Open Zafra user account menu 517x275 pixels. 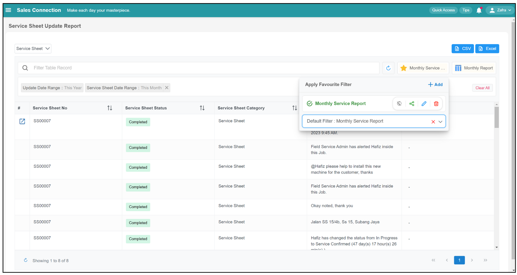click(x=500, y=10)
